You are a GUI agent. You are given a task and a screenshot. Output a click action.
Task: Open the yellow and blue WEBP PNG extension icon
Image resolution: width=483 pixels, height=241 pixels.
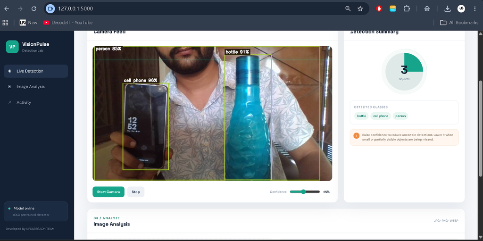[393, 8]
